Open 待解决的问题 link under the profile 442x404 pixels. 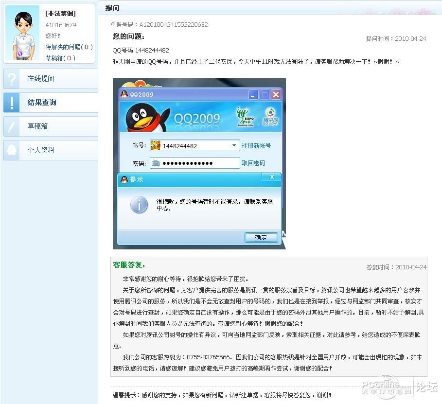click(x=69, y=47)
